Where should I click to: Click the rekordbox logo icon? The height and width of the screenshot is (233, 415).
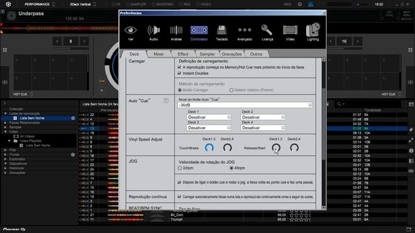(8, 5)
